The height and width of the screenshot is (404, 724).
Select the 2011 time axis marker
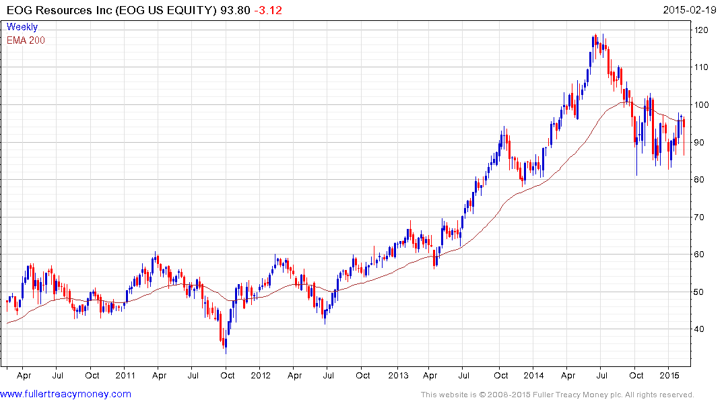pyautogui.click(x=125, y=375)
